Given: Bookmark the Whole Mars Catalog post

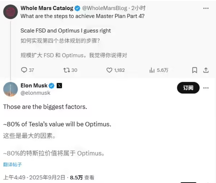Looking at the screenshot, I should click(x=195, y=70).
